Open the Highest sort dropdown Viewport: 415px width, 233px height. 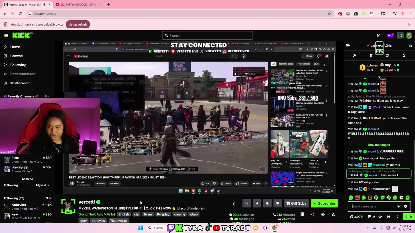[43, 185]
